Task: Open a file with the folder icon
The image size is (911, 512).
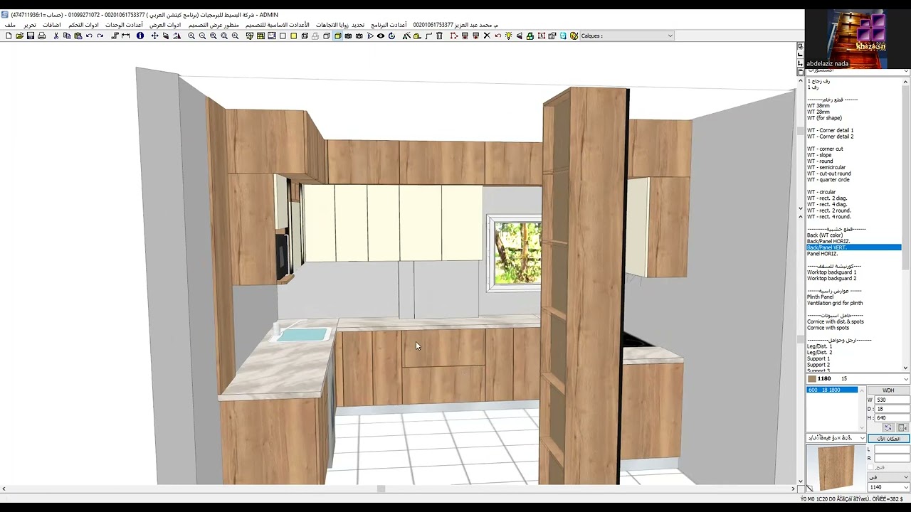Action: pyautogui.click(x=19, y=36)
